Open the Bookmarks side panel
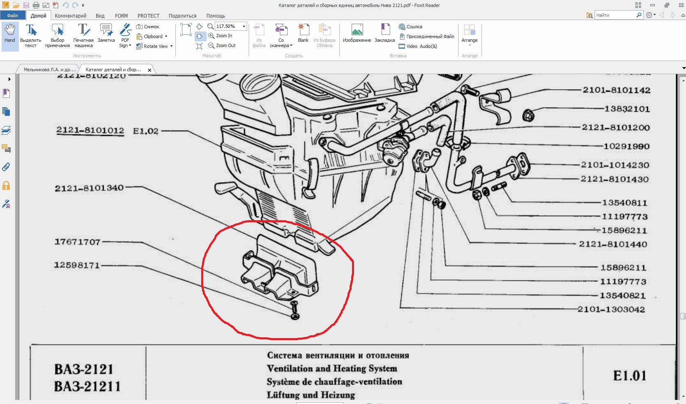This screenshot has width=686, height=404. click(6, 93)
